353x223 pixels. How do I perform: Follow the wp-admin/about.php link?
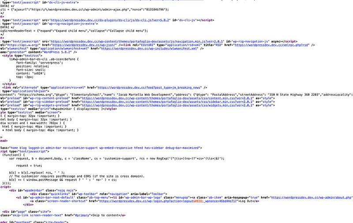(312, 197)
